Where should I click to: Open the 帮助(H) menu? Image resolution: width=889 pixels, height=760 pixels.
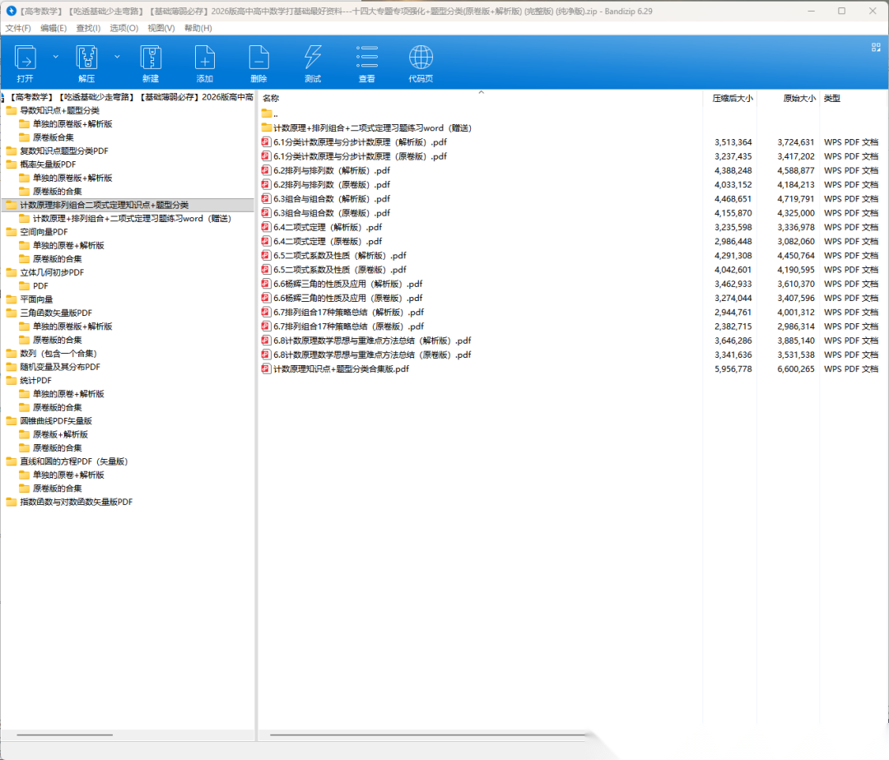[x=198, y=28]
